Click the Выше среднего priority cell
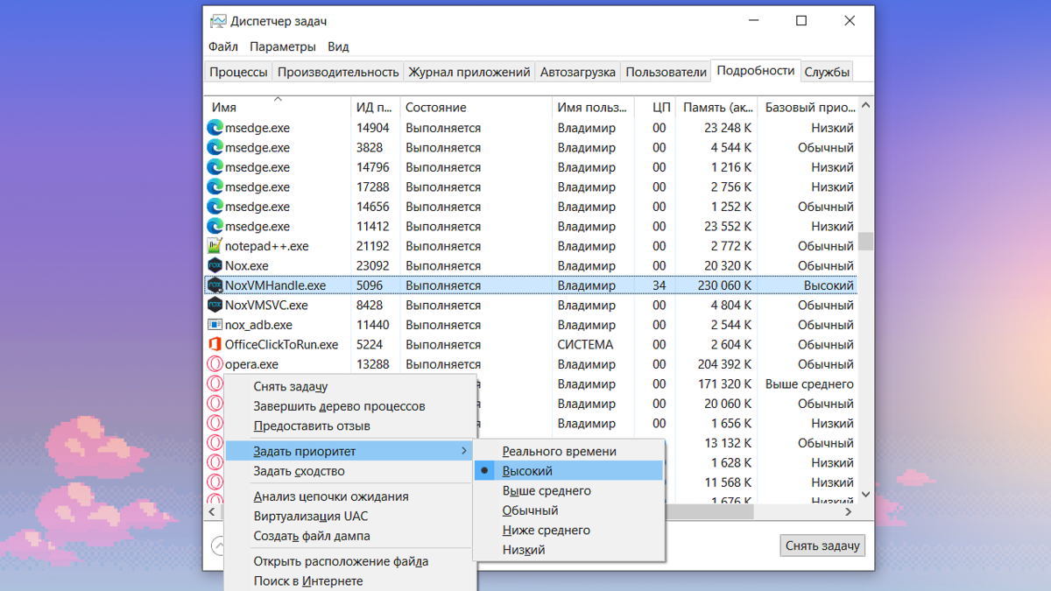 tap(809, 384)
